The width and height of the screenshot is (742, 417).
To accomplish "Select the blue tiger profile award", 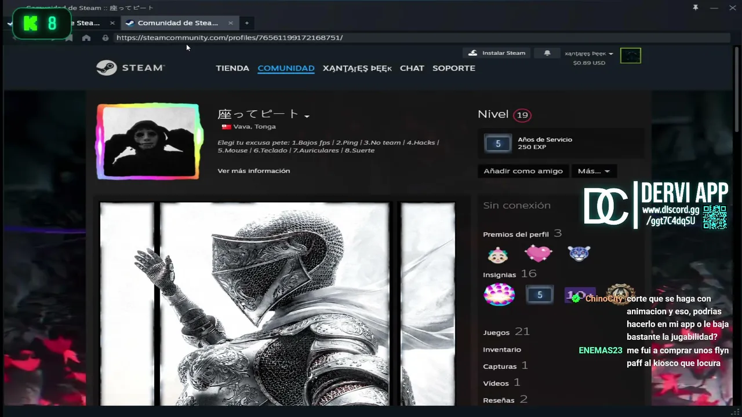I will click(x=579, y=253).
